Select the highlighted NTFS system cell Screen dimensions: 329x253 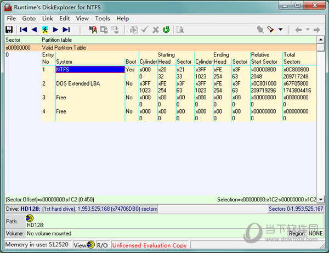(90, 70)
